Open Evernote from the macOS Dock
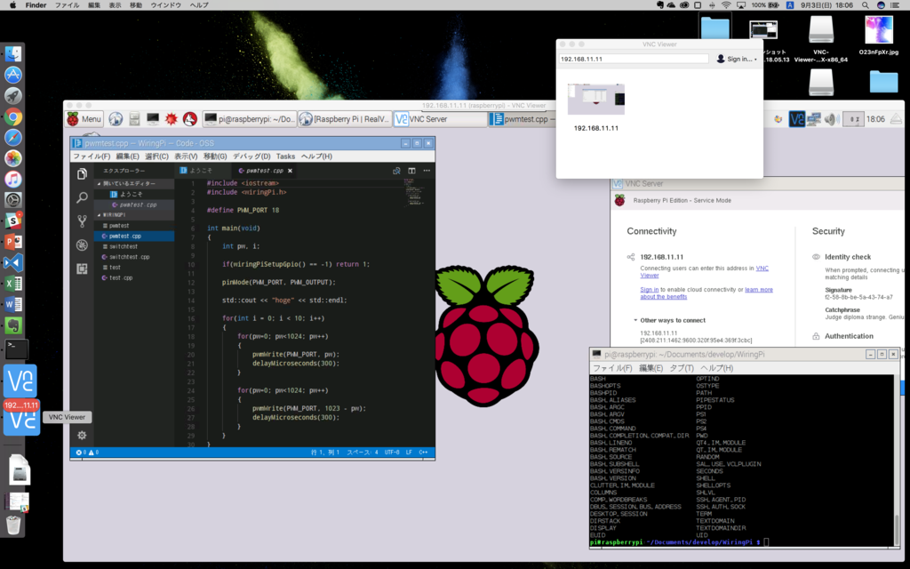Image resolution: width=910 pixels, height=569 pixels. click(x=12, y=325)
